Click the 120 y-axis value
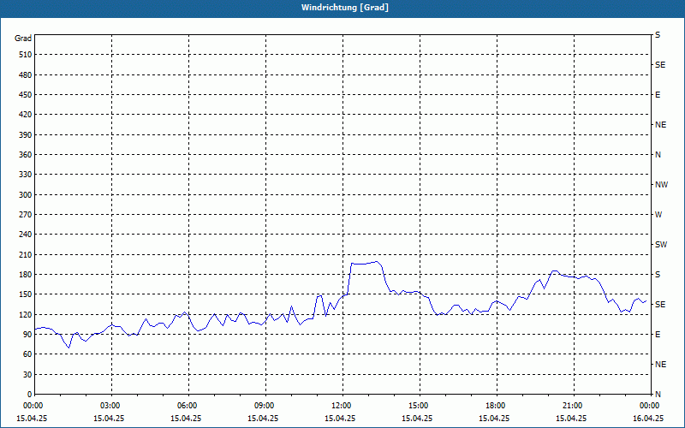 26,314
